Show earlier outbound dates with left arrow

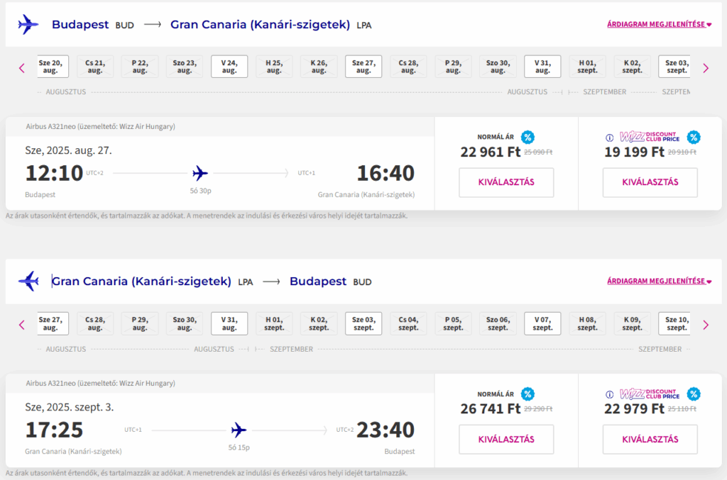click(22, 68)
